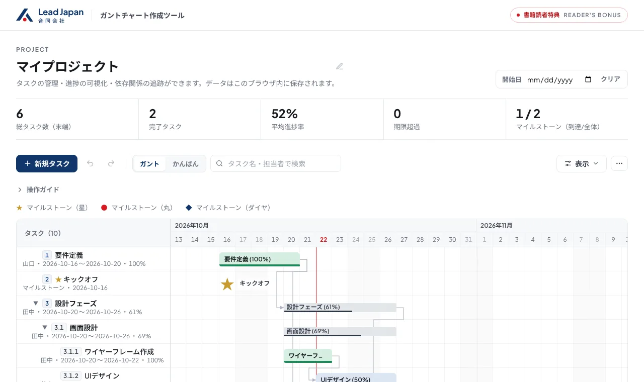This screenshot has height=382, width=644.
Task: Focus the task and assignee search field
Action: point(276,163)
